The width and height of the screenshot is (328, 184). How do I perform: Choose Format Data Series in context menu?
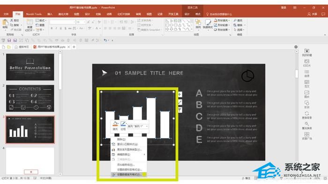(129, 175)
